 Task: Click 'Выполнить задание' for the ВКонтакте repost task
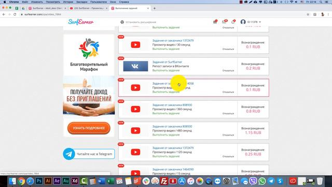coord(166,71)
